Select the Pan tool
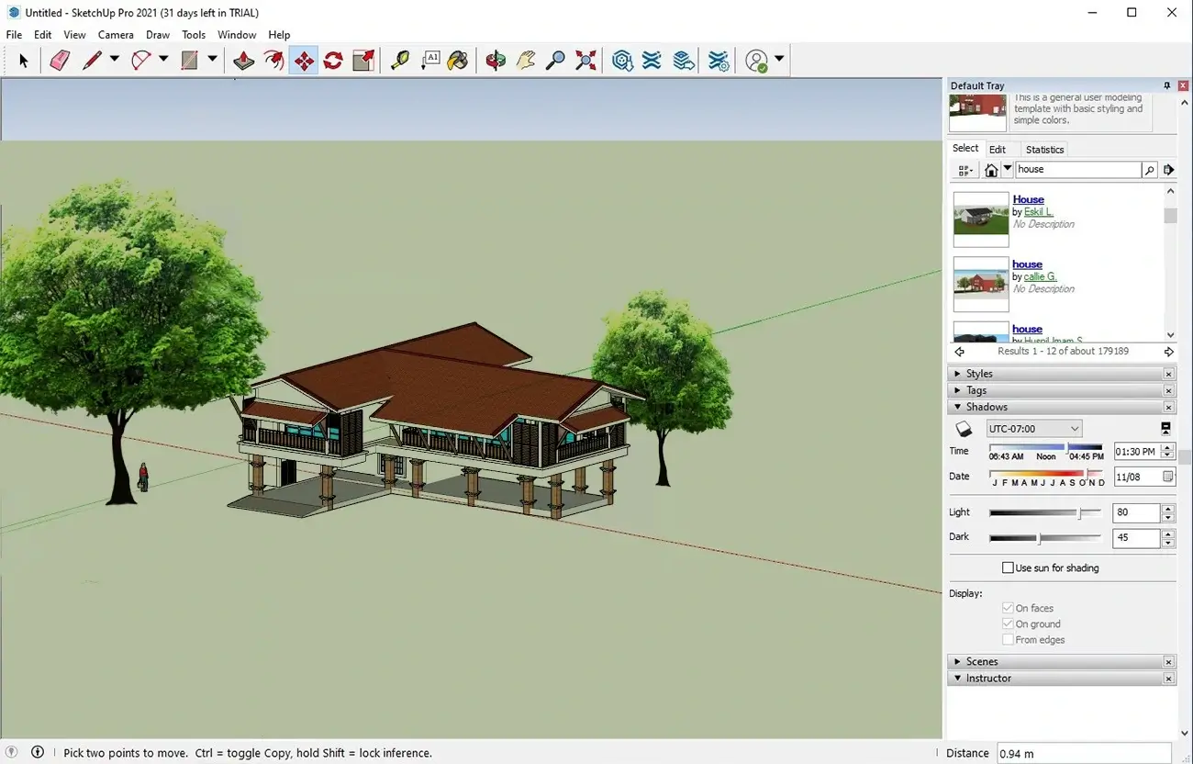 point(524,60)
